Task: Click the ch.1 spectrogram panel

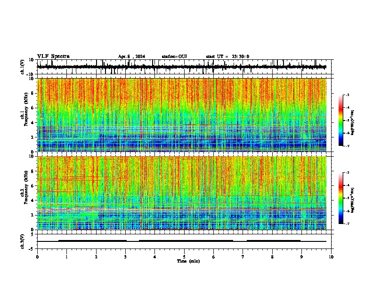Action: click(182, 115)
